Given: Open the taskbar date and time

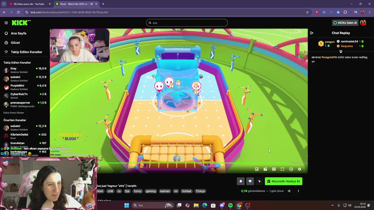Looking at the screenshot, I should tap(360, 205).
